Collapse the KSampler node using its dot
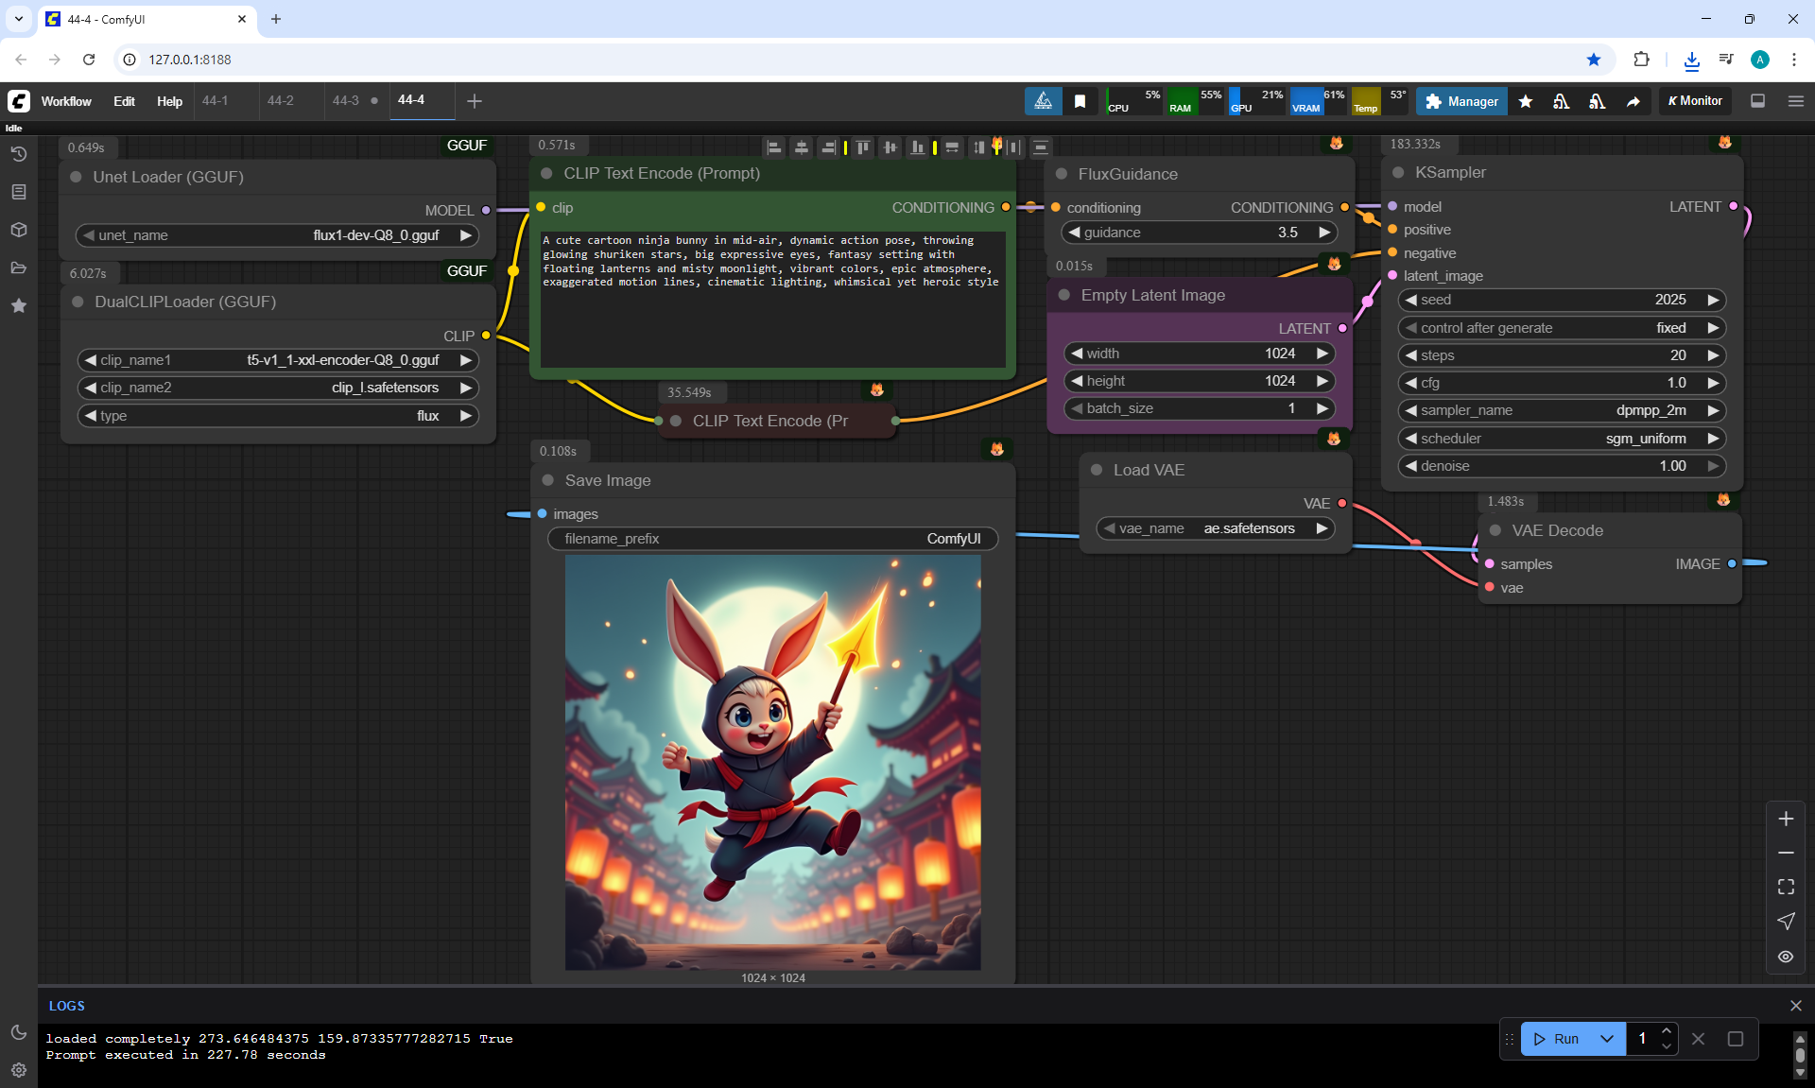Image resolution: width=1815 pixels, height=1088 pixels. point(1398,173)
